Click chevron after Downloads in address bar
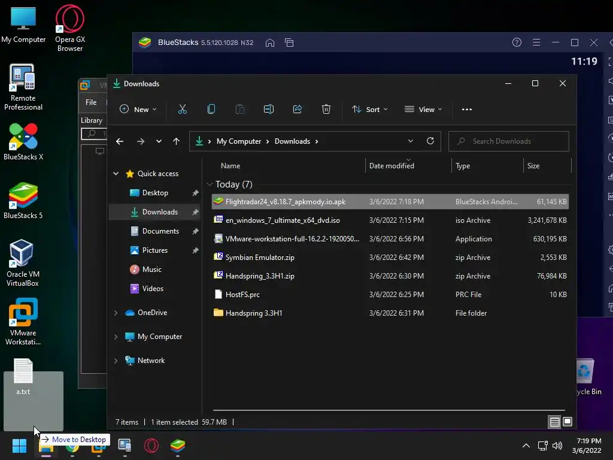Screen dimensions: 613x460 [x=317, y=141]
